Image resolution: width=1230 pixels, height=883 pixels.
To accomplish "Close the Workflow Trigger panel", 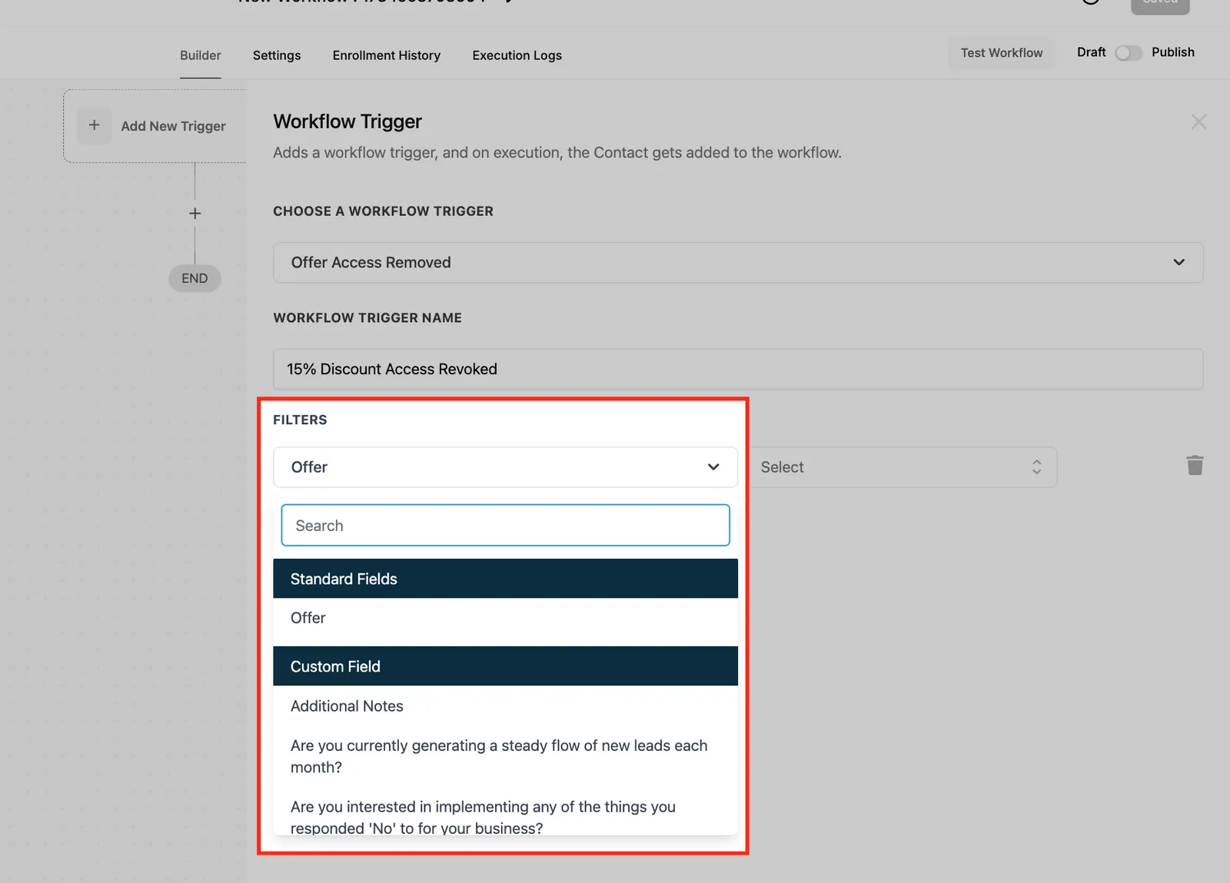I will click(x=1198, y=121).
